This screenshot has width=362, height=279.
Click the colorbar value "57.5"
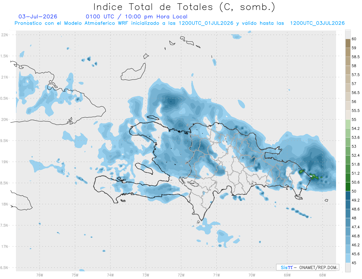coord(356,75)
